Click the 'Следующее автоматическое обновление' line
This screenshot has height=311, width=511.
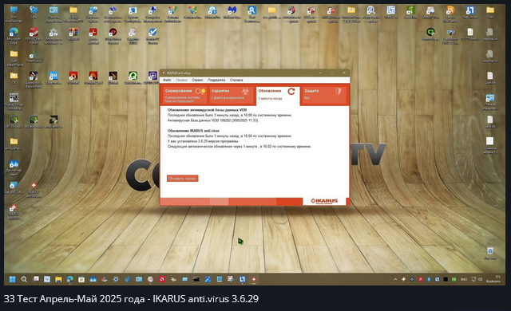pos(240,147)
